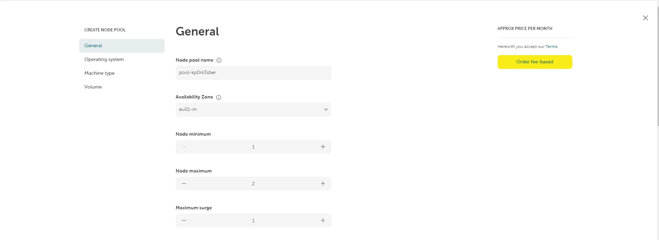Decrease Maximum surge with the minus icon
Viewport: 659px width, 240px height.
(184, 220)
